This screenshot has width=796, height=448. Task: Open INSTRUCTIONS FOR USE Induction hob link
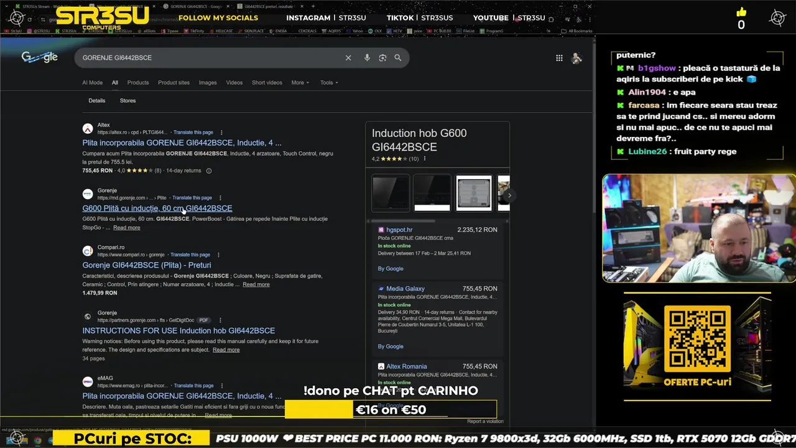click(x=178, y=331)
